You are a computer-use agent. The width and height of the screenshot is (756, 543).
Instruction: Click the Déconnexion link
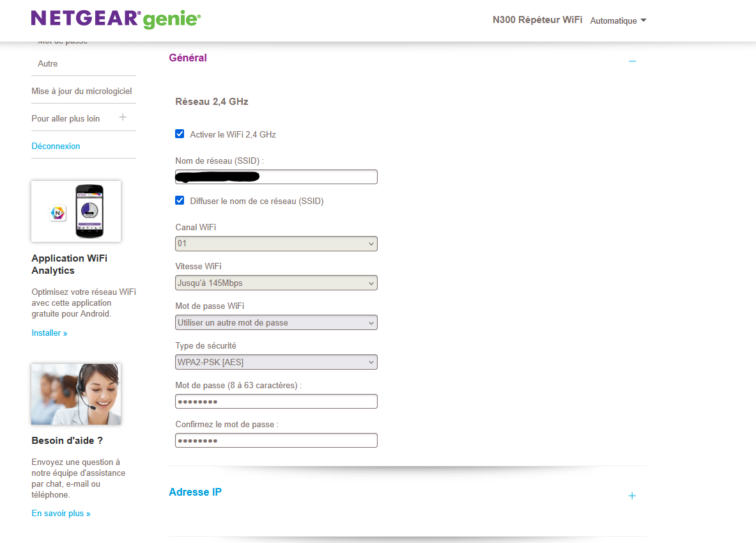[56, 146]
